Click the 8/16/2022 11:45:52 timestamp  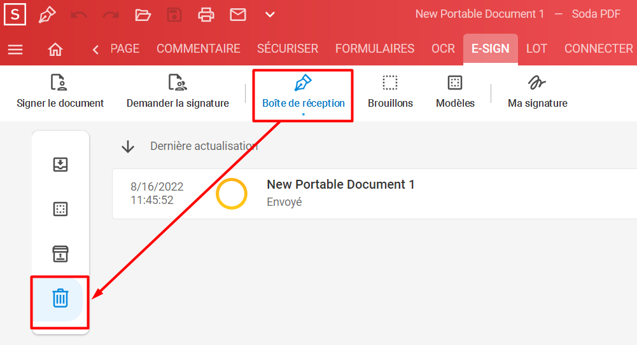(x=157, y=193)
